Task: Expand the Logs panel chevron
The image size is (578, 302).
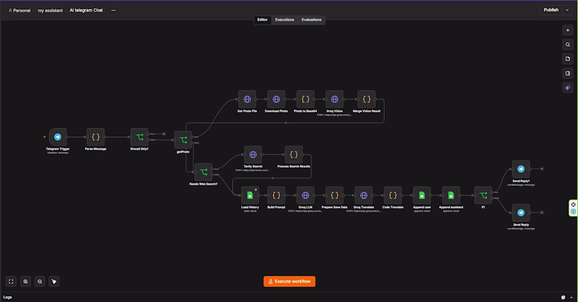Action: [571, 297]
